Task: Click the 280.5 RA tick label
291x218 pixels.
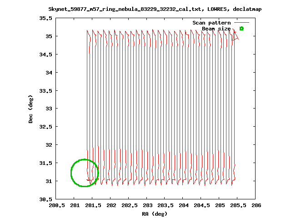Action: [57, 205]
